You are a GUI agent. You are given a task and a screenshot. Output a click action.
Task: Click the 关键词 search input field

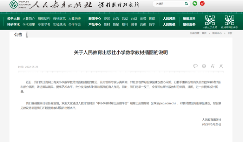click(169, 4)
